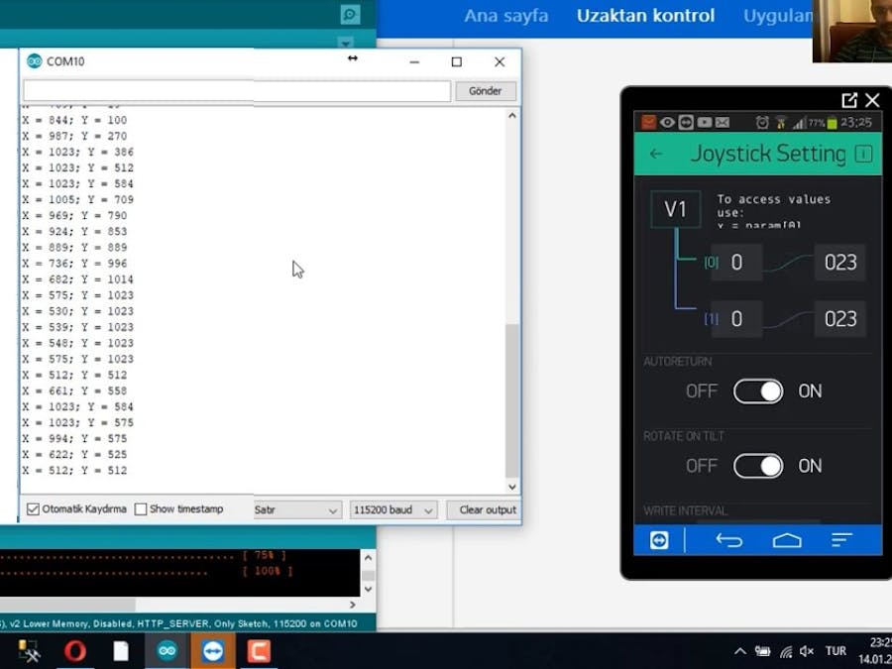Tap the Android recent apps menu button
The width and height of the screenshot is (892, 669).
coord(841,540)
